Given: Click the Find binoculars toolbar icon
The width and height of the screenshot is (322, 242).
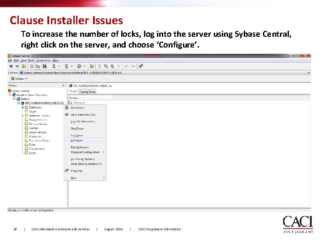Looking at the screenshot, I should click(45, 66).
